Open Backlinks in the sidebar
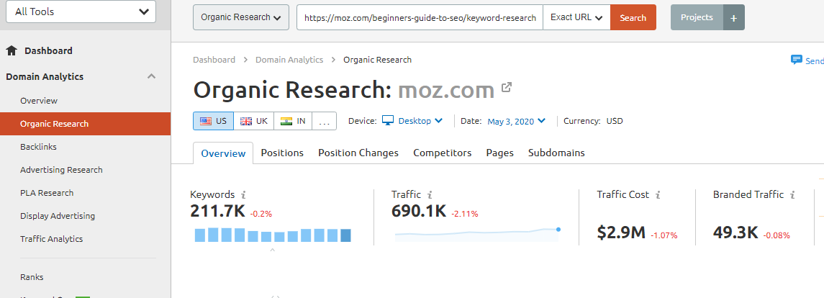Screen dimensions: 824x298 38,147
